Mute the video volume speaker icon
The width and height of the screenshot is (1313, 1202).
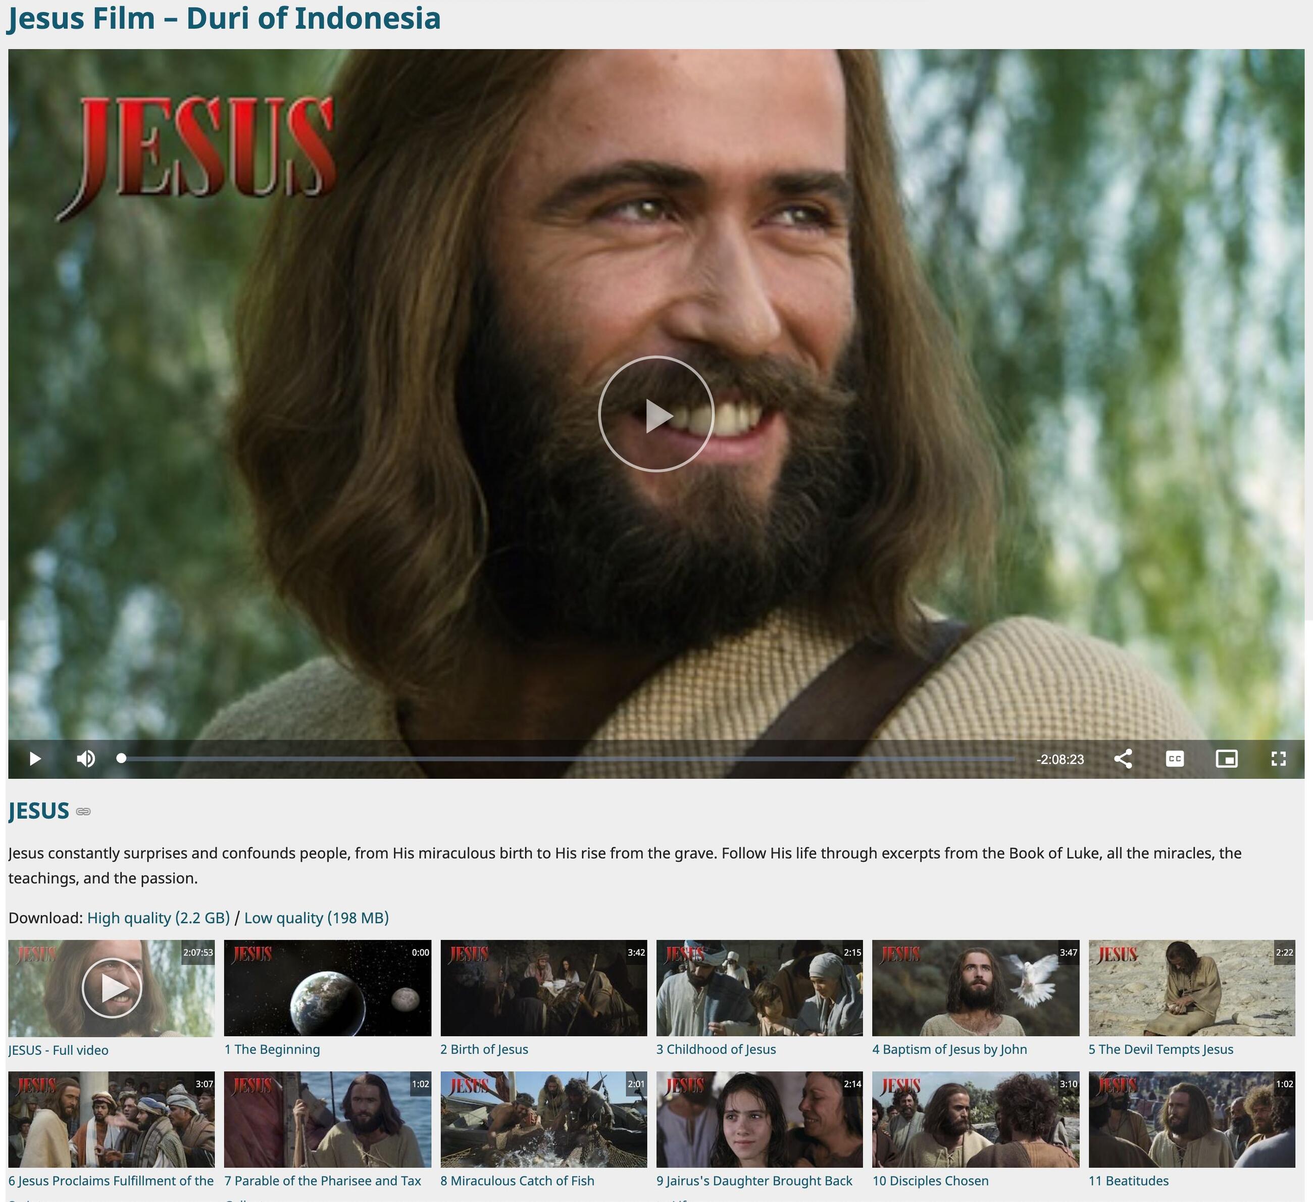pyautogui.click(x=86, y=759)
